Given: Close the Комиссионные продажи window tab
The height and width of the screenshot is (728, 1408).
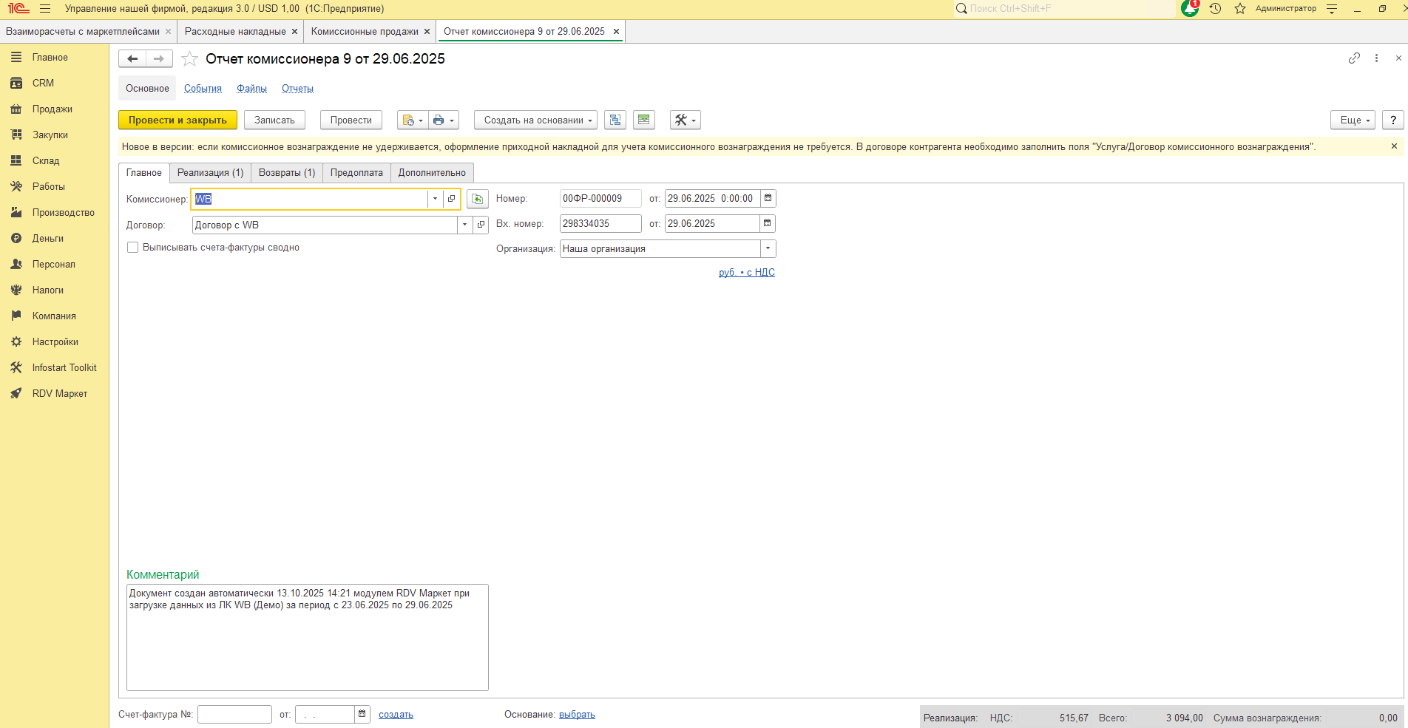Looking at the screenshot, I should pos(427,31).
